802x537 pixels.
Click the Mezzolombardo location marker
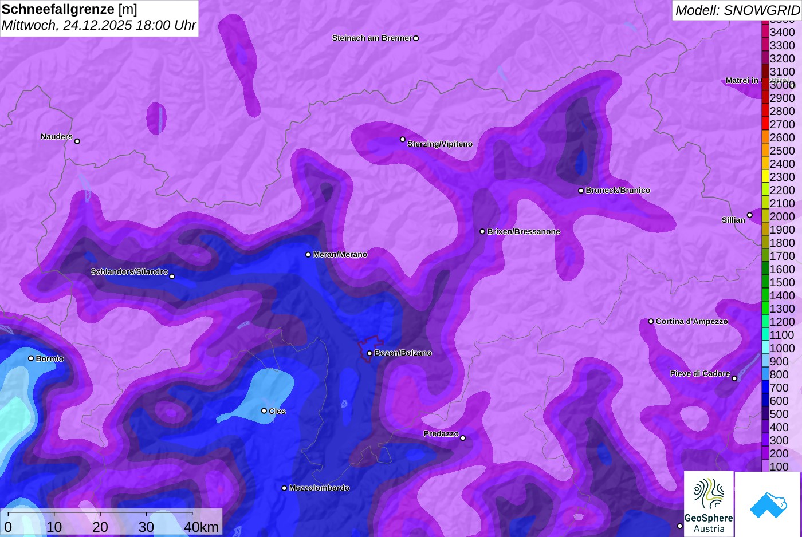pos(284,488)
